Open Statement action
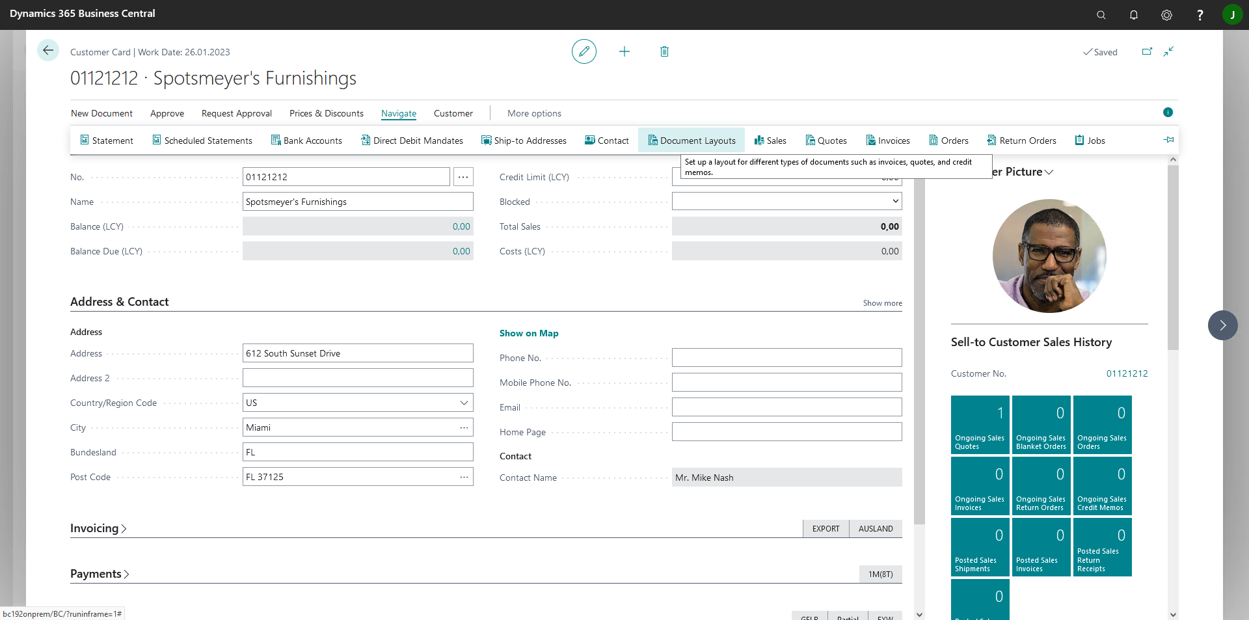1249x620 pixels. 107,141
